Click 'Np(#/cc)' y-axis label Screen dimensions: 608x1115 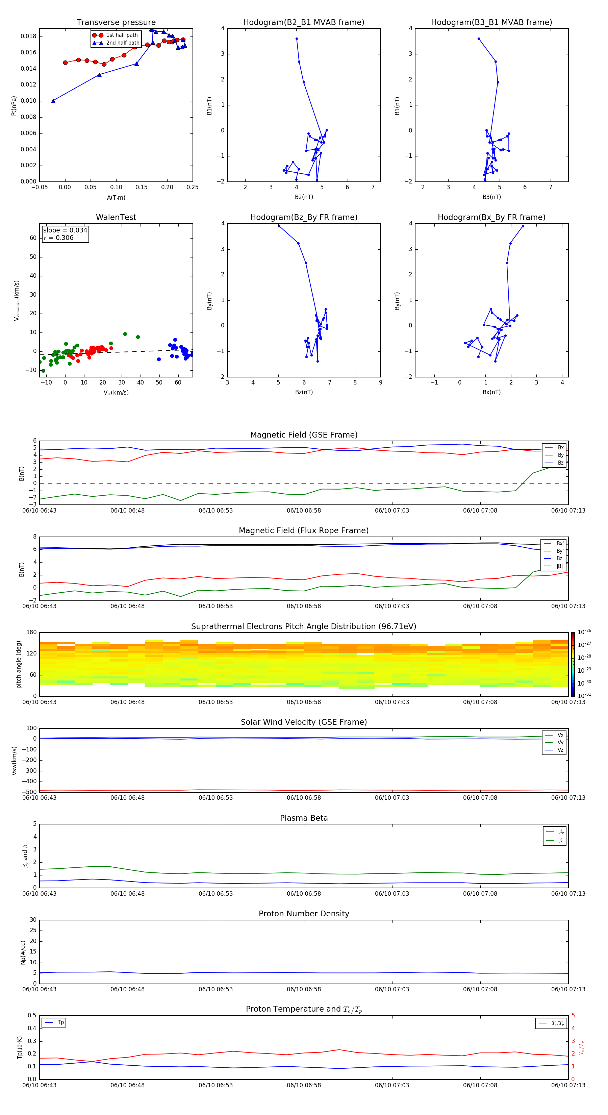click(23, 952)
